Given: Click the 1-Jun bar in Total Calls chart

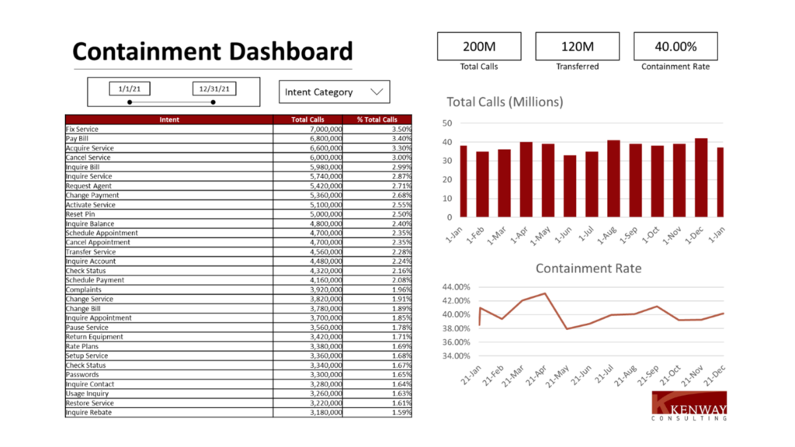Looking at the screenshot, I should [569, 186].
